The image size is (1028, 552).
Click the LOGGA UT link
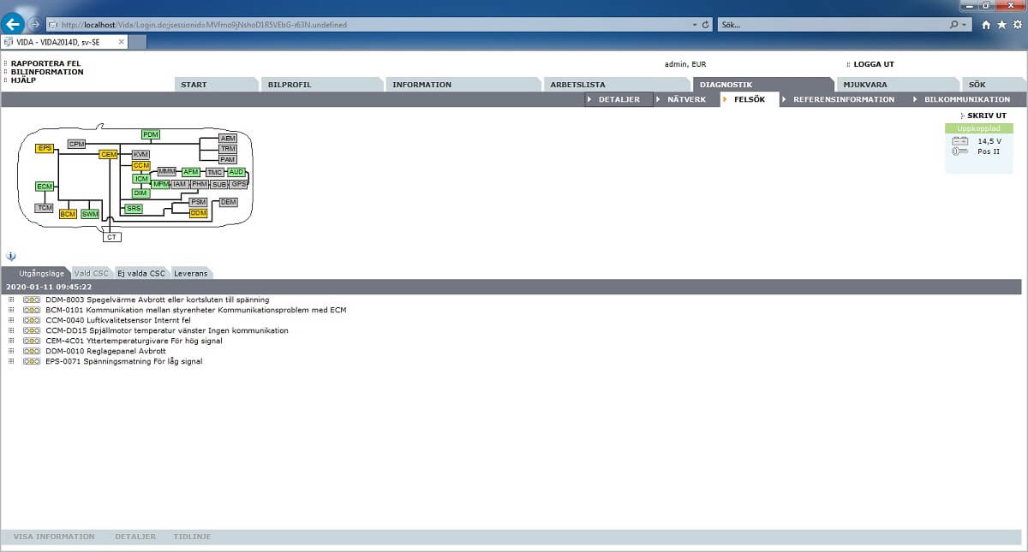(x=874, y=64)
